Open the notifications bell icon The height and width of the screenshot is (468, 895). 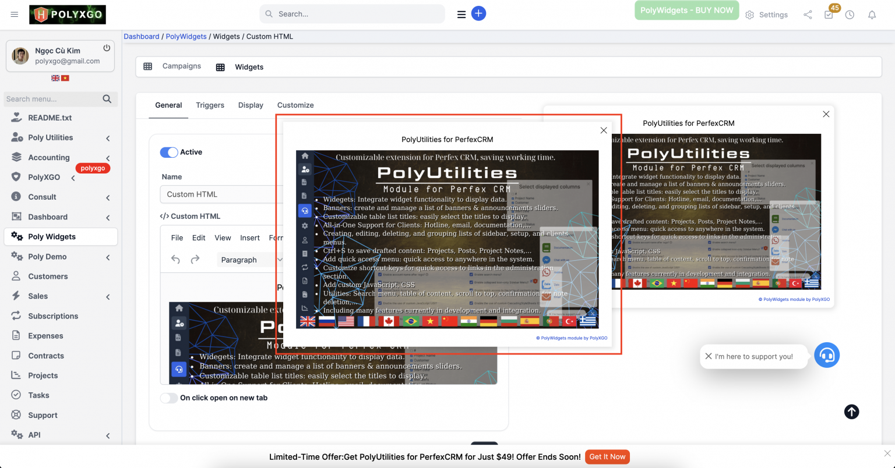click(872, 15)
